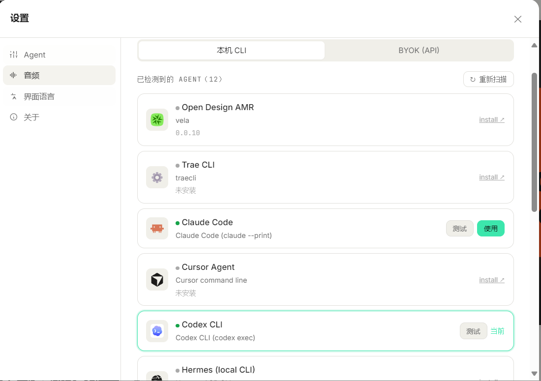Click the version text 0.0.10
This screenshot has width=541, height=381.
(188, 133)
